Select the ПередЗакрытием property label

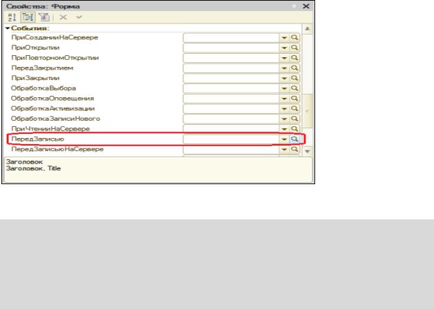(42, 68)
